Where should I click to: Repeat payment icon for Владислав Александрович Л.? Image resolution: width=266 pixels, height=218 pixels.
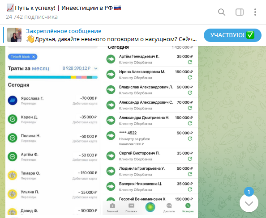click(x=190, y=93)
